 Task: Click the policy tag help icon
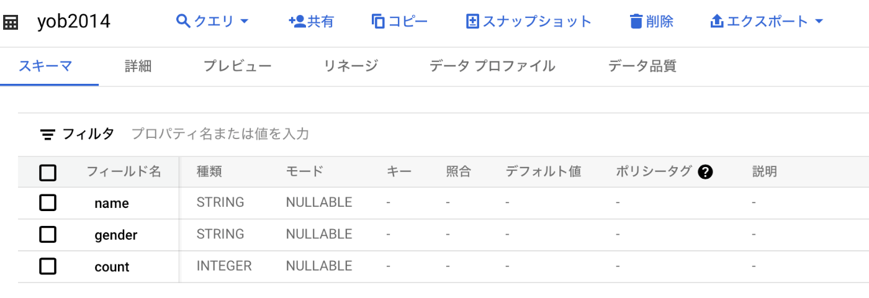pos(705,172)
